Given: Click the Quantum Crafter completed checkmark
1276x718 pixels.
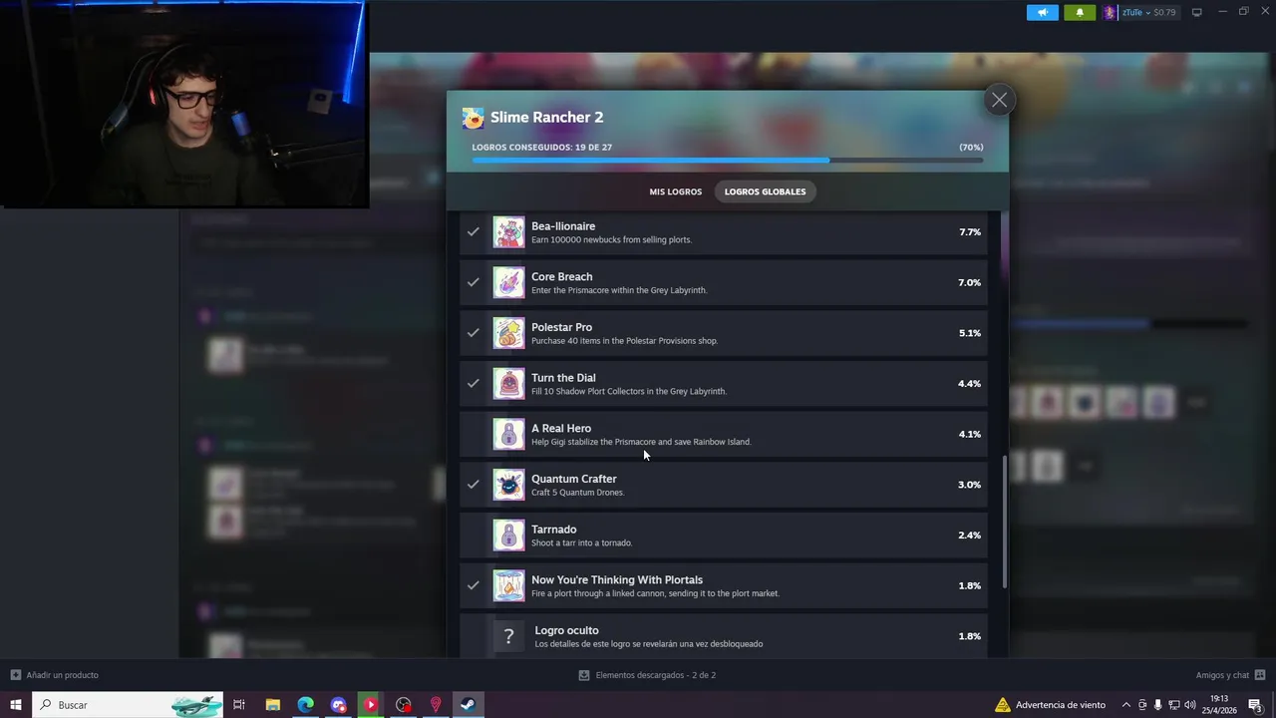Looking at the screenshot, I should 474,485.
